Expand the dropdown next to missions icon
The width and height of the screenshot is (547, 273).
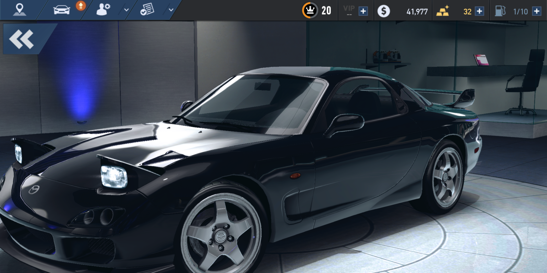tap(171, 10)
